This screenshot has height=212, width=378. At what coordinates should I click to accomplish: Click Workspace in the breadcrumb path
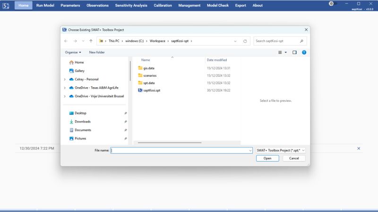157,41
